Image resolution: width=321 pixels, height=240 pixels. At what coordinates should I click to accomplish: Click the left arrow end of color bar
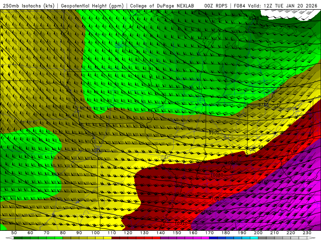[10, 238]
